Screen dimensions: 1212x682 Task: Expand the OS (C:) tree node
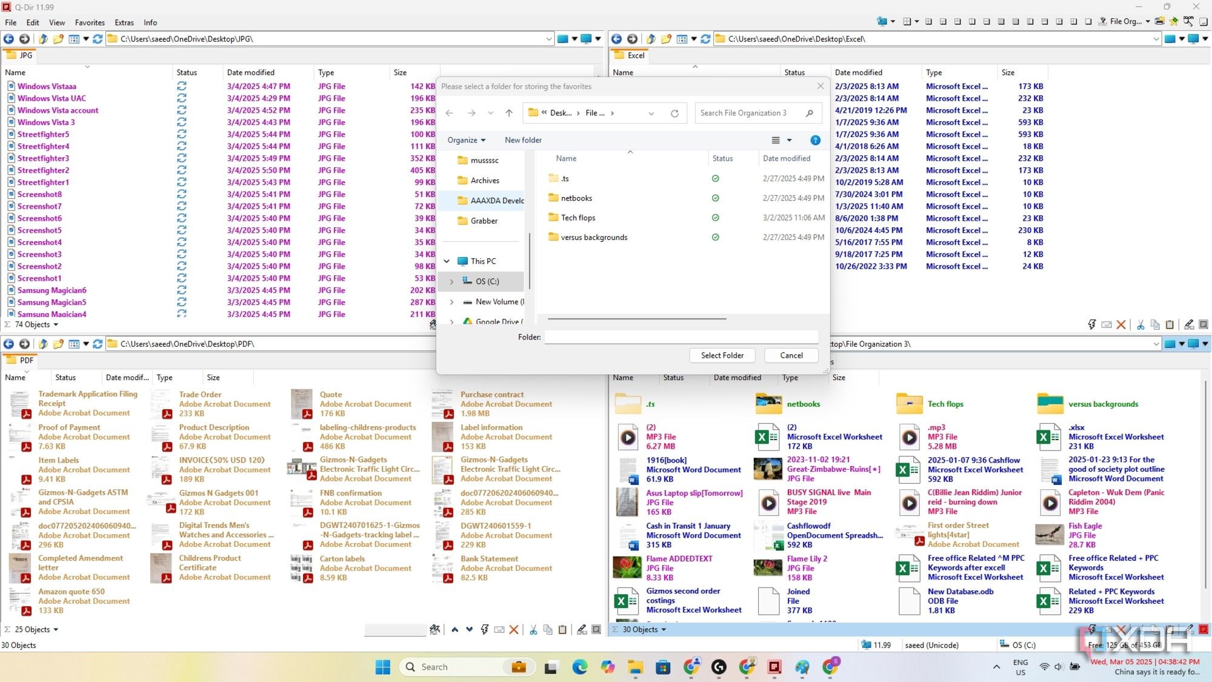tap(451, 281)
